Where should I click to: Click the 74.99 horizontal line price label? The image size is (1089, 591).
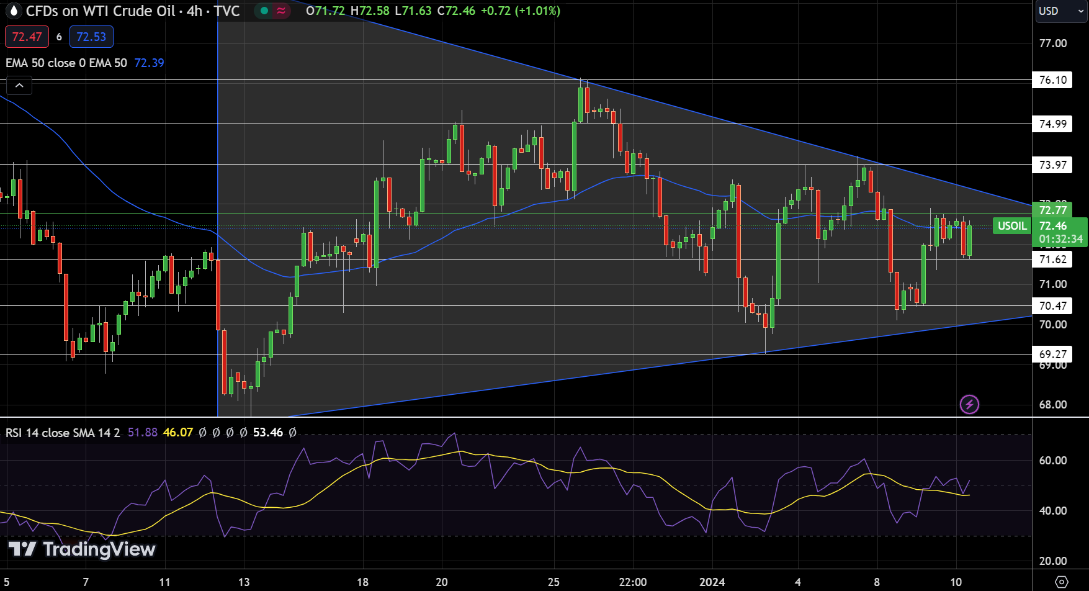tap(1053, 124)
